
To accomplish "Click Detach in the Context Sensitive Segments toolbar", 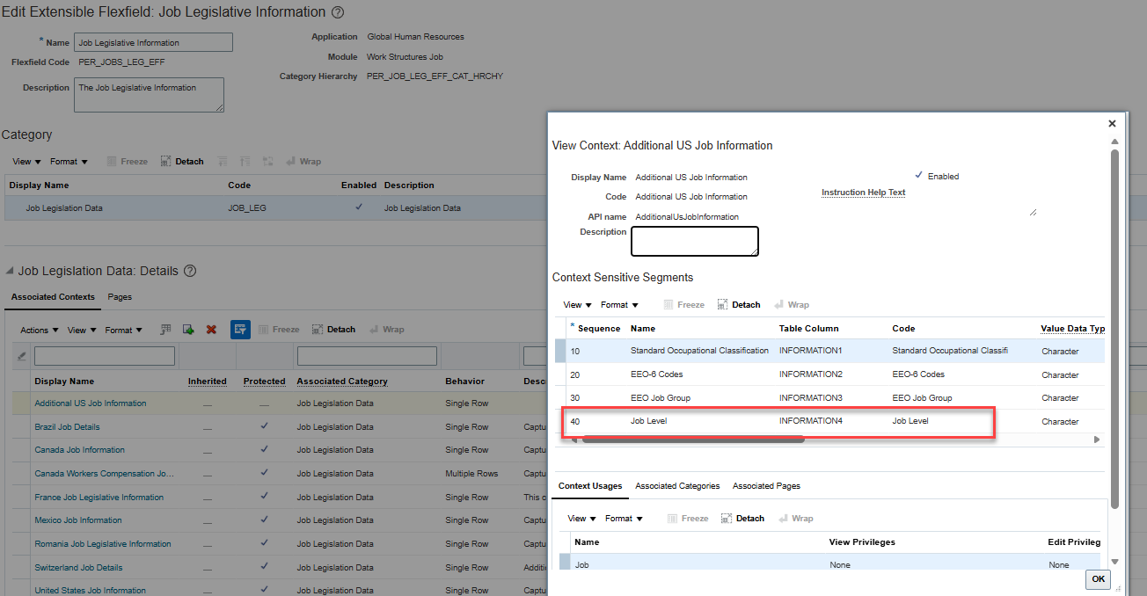I will click(x=739, y=305).
